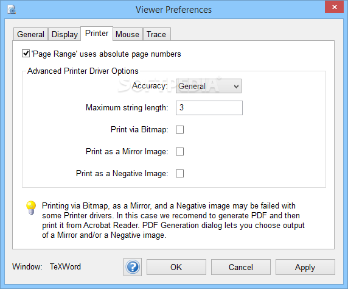
Task: Open the Trace tab
Action: tap(156, 34)
